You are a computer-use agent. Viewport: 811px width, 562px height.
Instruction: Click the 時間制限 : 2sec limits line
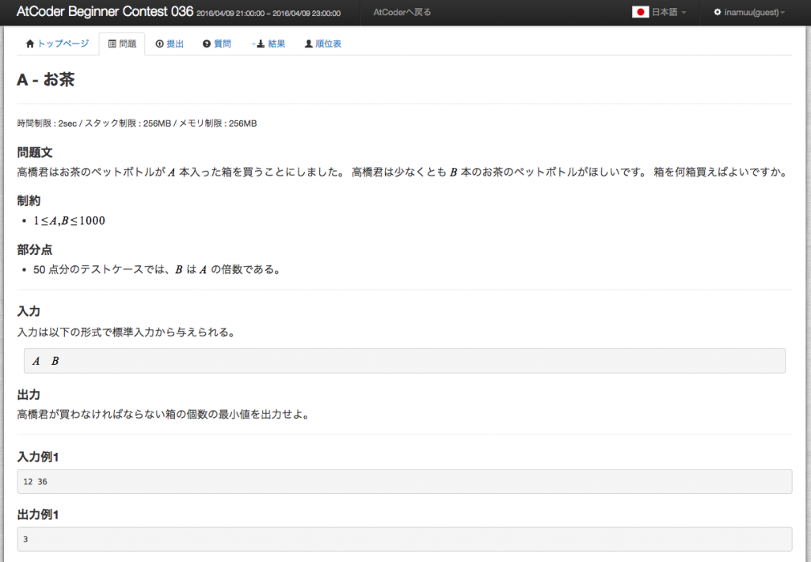click(137, 123)
